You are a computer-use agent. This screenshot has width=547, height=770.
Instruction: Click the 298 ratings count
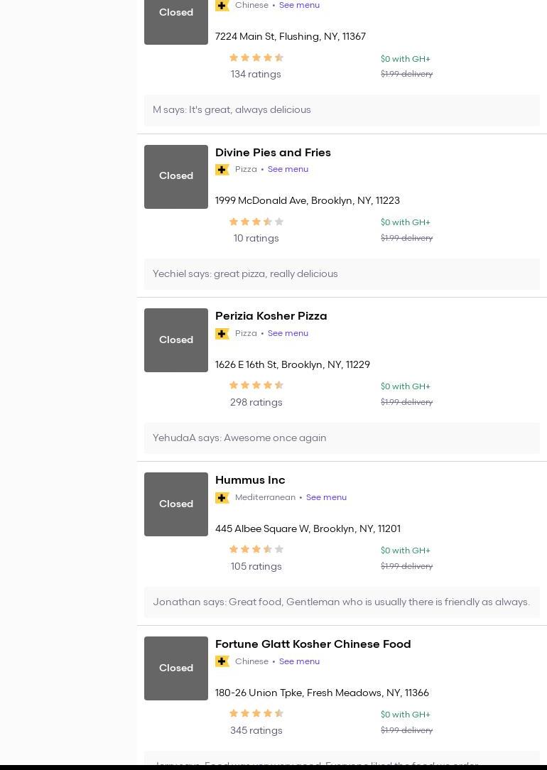[256, 403]
